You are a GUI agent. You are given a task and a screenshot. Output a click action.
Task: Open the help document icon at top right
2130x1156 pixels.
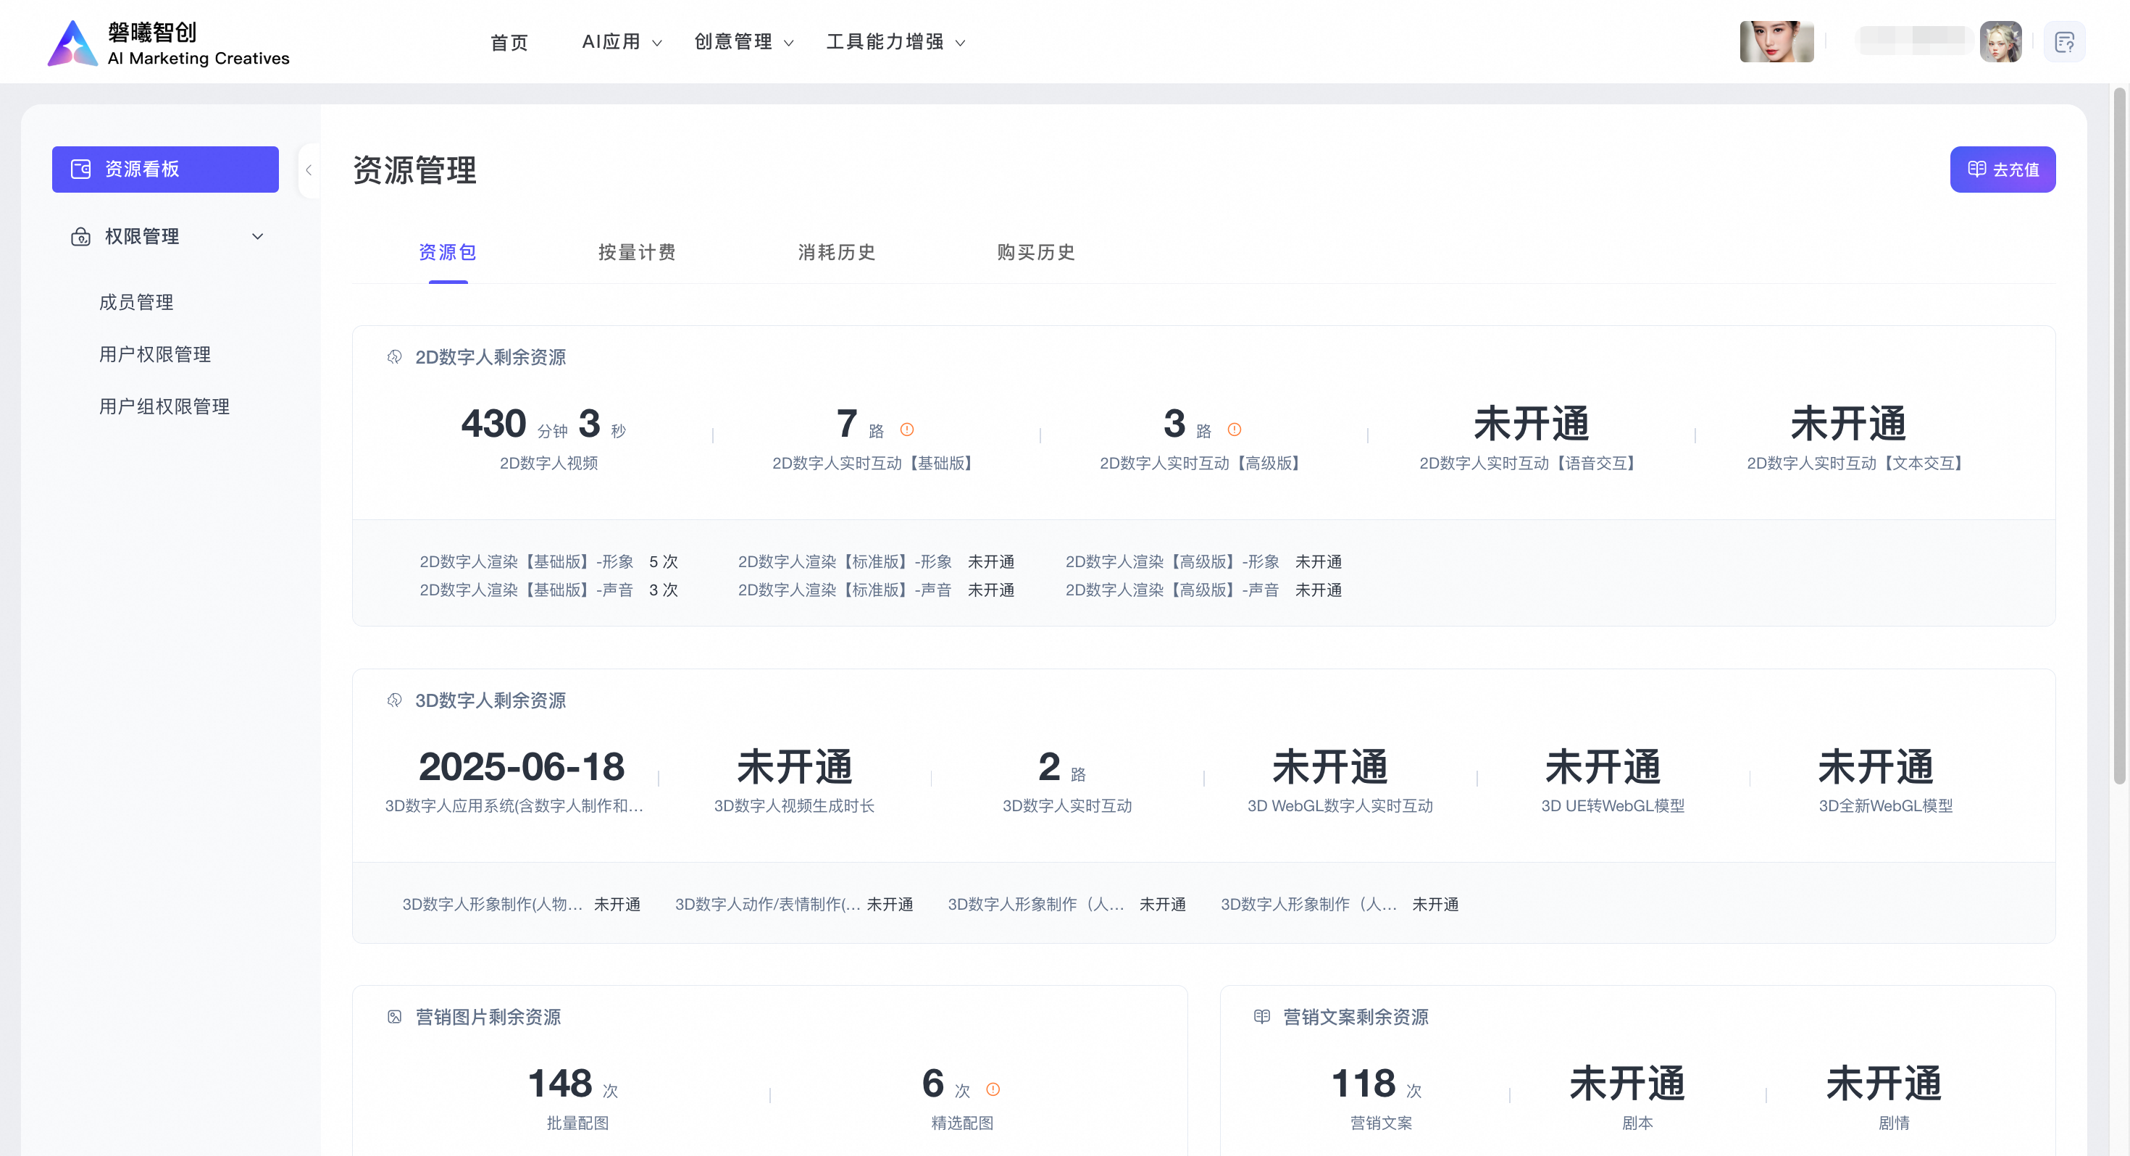(2064, 42)
